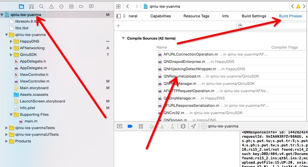Click the Compiler Flags column header

(x=284, y=47)
